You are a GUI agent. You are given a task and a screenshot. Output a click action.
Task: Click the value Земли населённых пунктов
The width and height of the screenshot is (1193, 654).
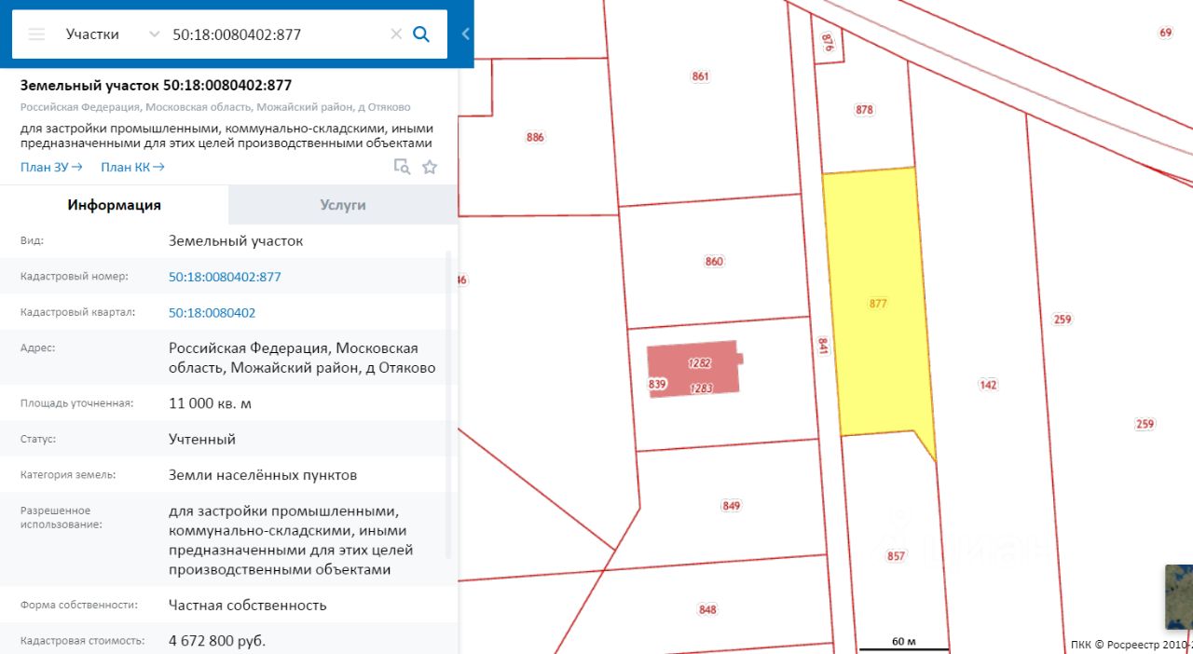[263, 475]
